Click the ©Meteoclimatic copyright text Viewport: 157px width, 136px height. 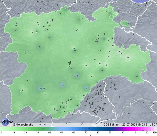[x=23, y=125]
